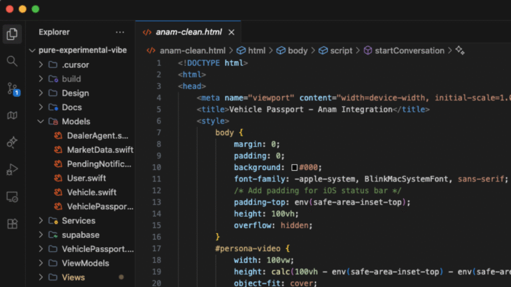Open the Remote Explorer view
Viewport: 511px width, 287px height.
tap(11, 197)
